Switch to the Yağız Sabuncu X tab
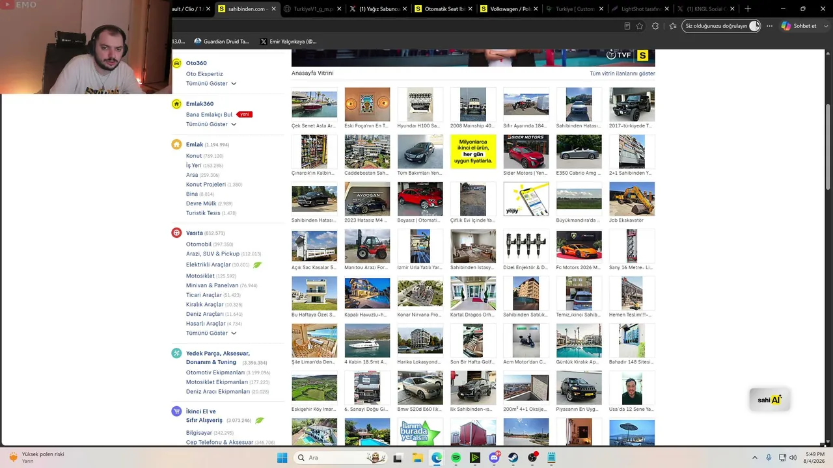Viewport: 833px width, 468px height. [378, 9]
